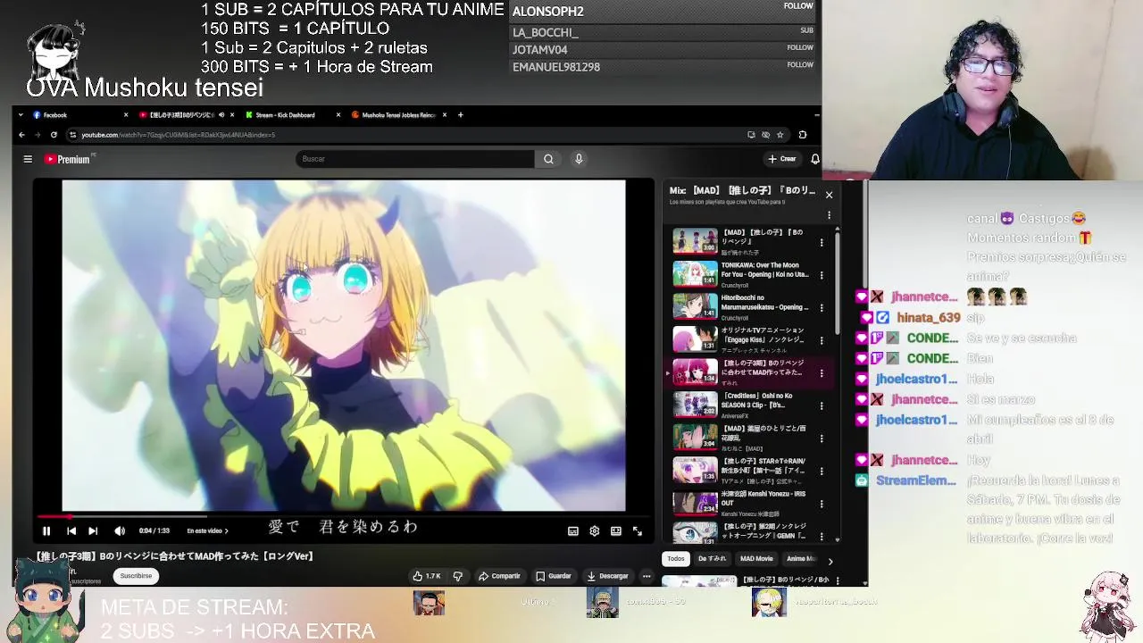1143x643 pixels.
Task: Open the player subtitles/captions panel icon
Action: point(573,530)
